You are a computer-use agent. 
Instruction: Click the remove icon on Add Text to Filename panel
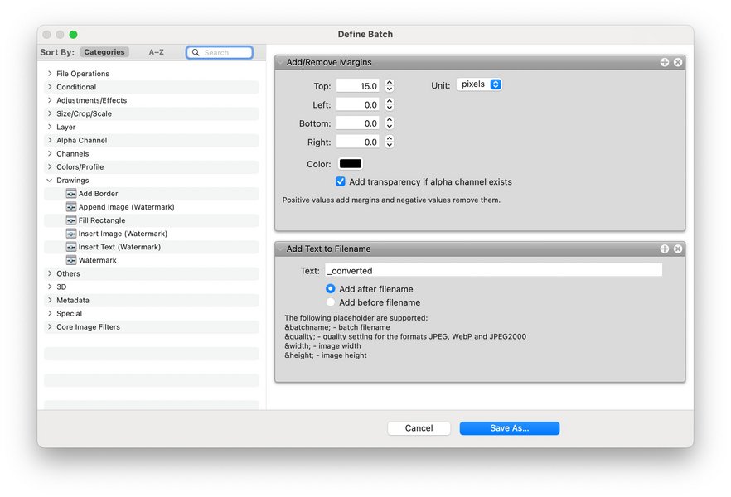678,248
